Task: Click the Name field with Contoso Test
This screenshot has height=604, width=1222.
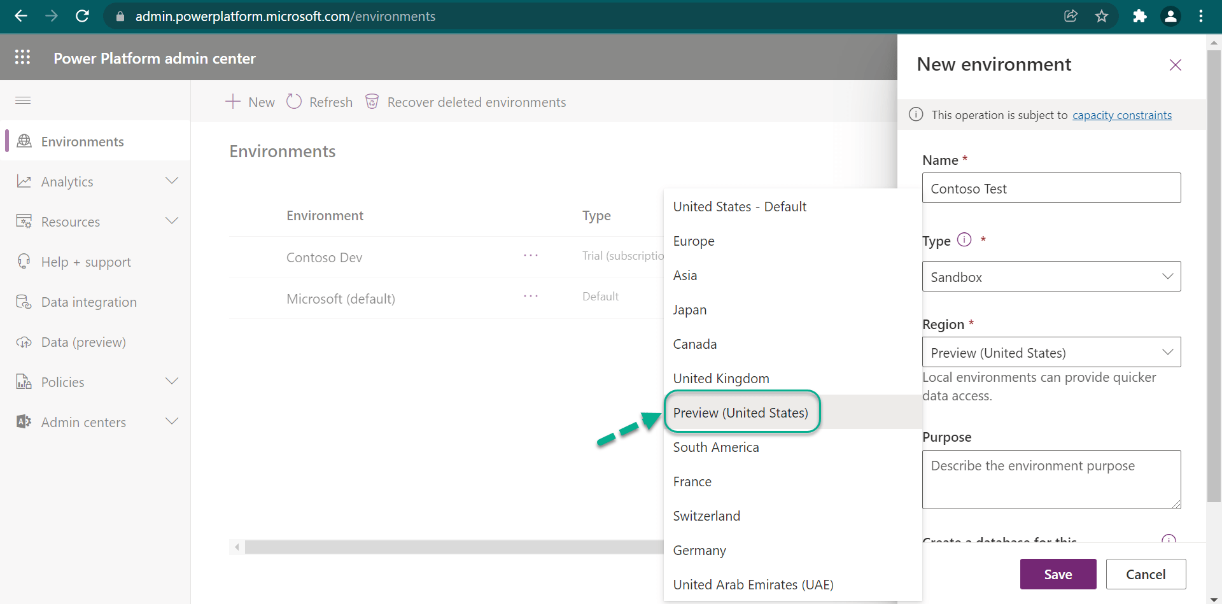Action: [1051, 188]
